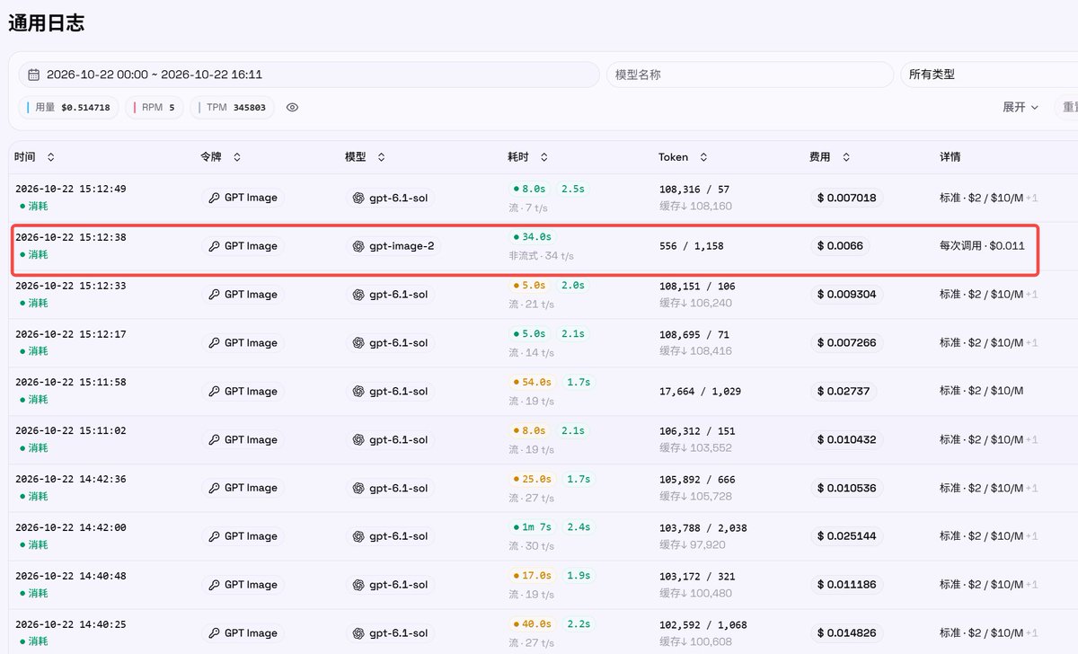The height and width of the screenshot is (654, 1078).
Task: Click the key icon in 15:12:33 row
Action: [x=214, y=295]
